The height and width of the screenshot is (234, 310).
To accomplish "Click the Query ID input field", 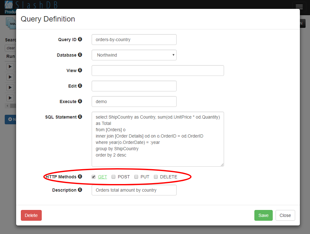I will coord(134,40).
